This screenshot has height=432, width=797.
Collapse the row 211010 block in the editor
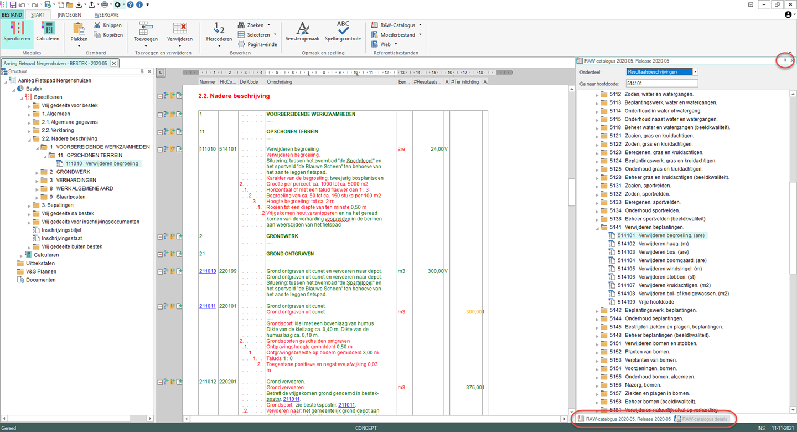(160, 272)
